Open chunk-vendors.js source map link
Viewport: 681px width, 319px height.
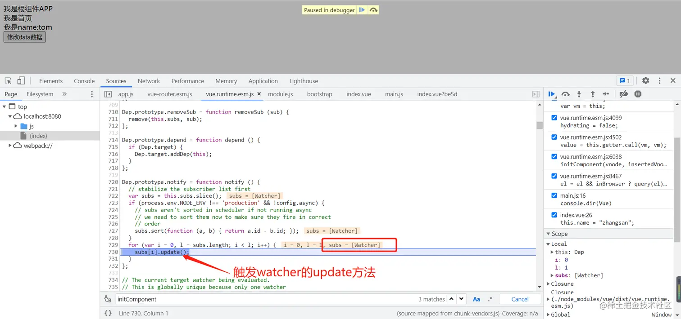477,313
